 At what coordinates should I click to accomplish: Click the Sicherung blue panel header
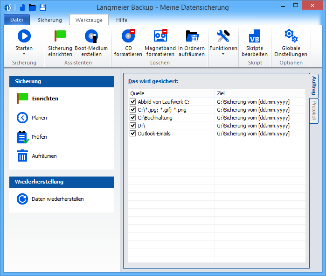tap(62, 81)
